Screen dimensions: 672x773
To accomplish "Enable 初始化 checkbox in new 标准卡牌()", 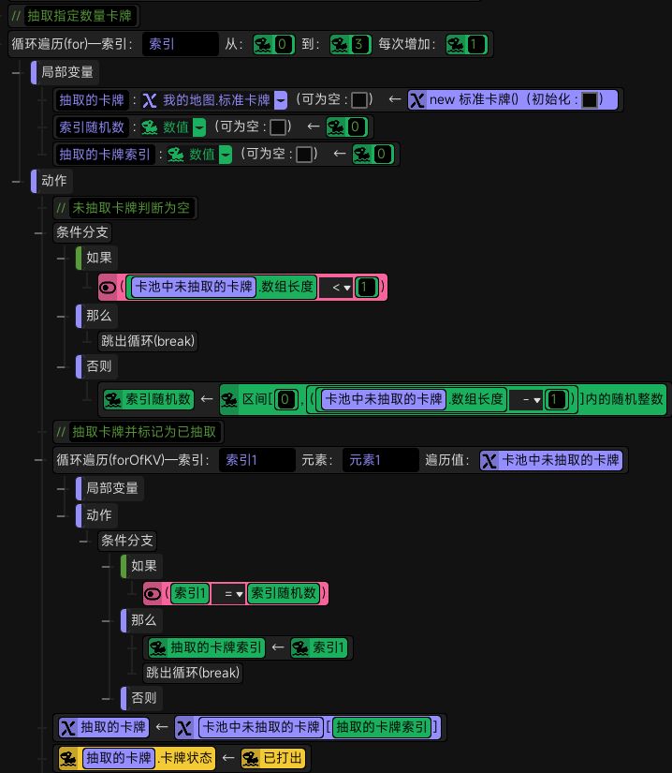I will [590, 100].
